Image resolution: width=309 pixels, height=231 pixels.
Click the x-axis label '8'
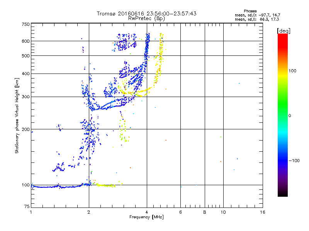click(x=205, y=212)
